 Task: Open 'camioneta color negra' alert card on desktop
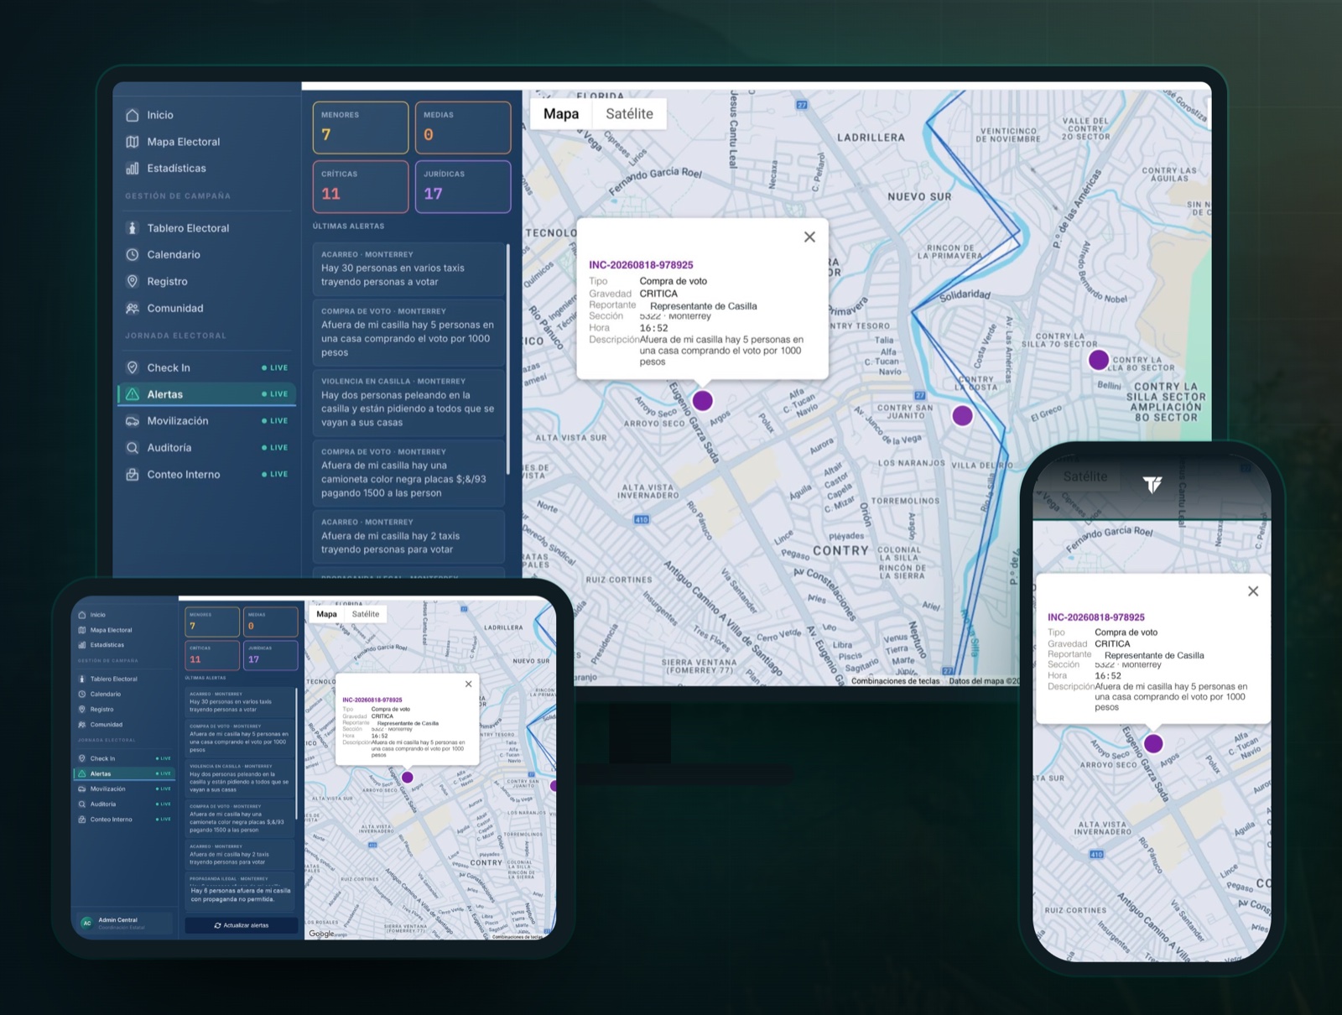(x=408, y=473)
